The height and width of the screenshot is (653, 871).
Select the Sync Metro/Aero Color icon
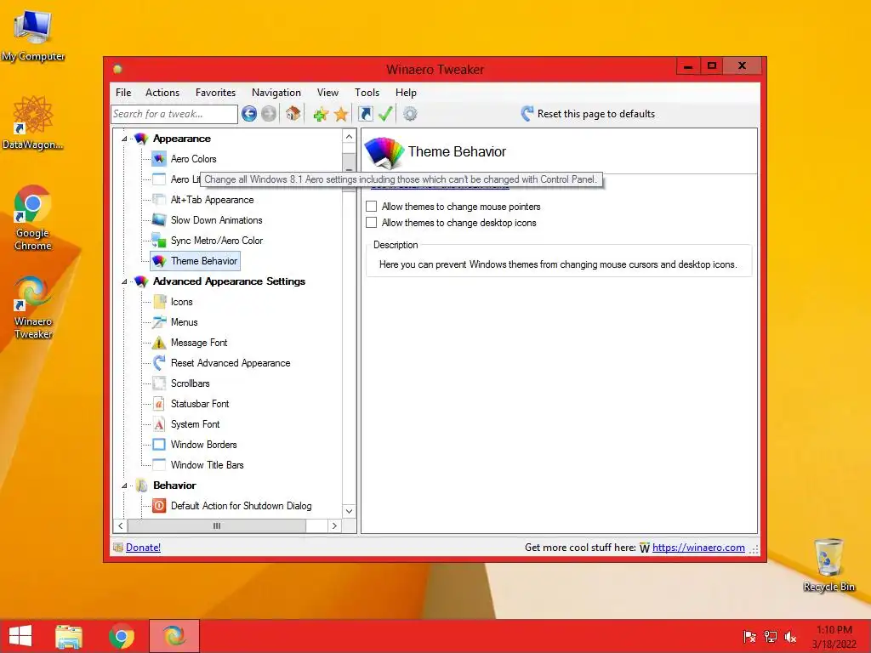coord(159,241)
